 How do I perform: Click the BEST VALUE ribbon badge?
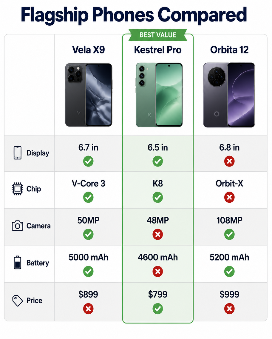[158, 35]
